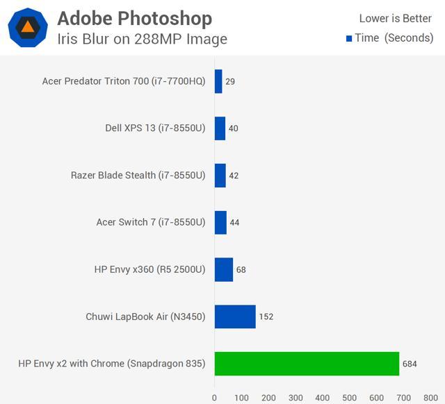Image resolution: width=445 pixels, height=404 pixels.
Task: Select the blue Chuwi LapBook Air bar
Action: pyautogui.click(x=235, y=317)
